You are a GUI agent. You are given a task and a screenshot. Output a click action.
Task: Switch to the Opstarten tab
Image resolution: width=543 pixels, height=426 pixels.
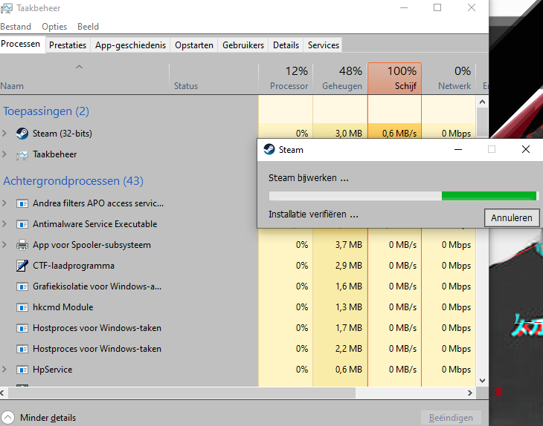(x=194, y=45)
